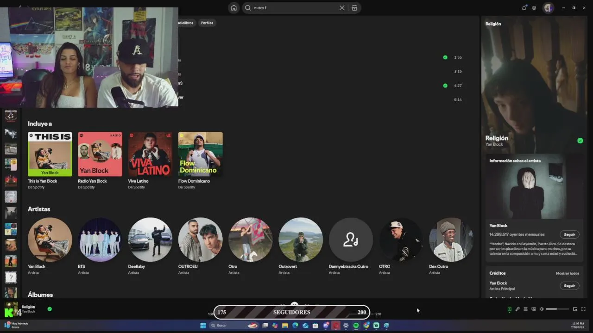Click the Yan Block name under Religión title

coord(494,144)
